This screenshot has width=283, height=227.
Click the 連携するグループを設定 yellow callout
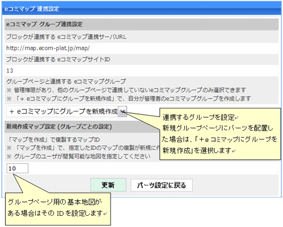point(220,134)
